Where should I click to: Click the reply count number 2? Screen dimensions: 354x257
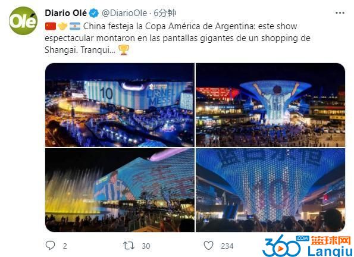point(65,246)
